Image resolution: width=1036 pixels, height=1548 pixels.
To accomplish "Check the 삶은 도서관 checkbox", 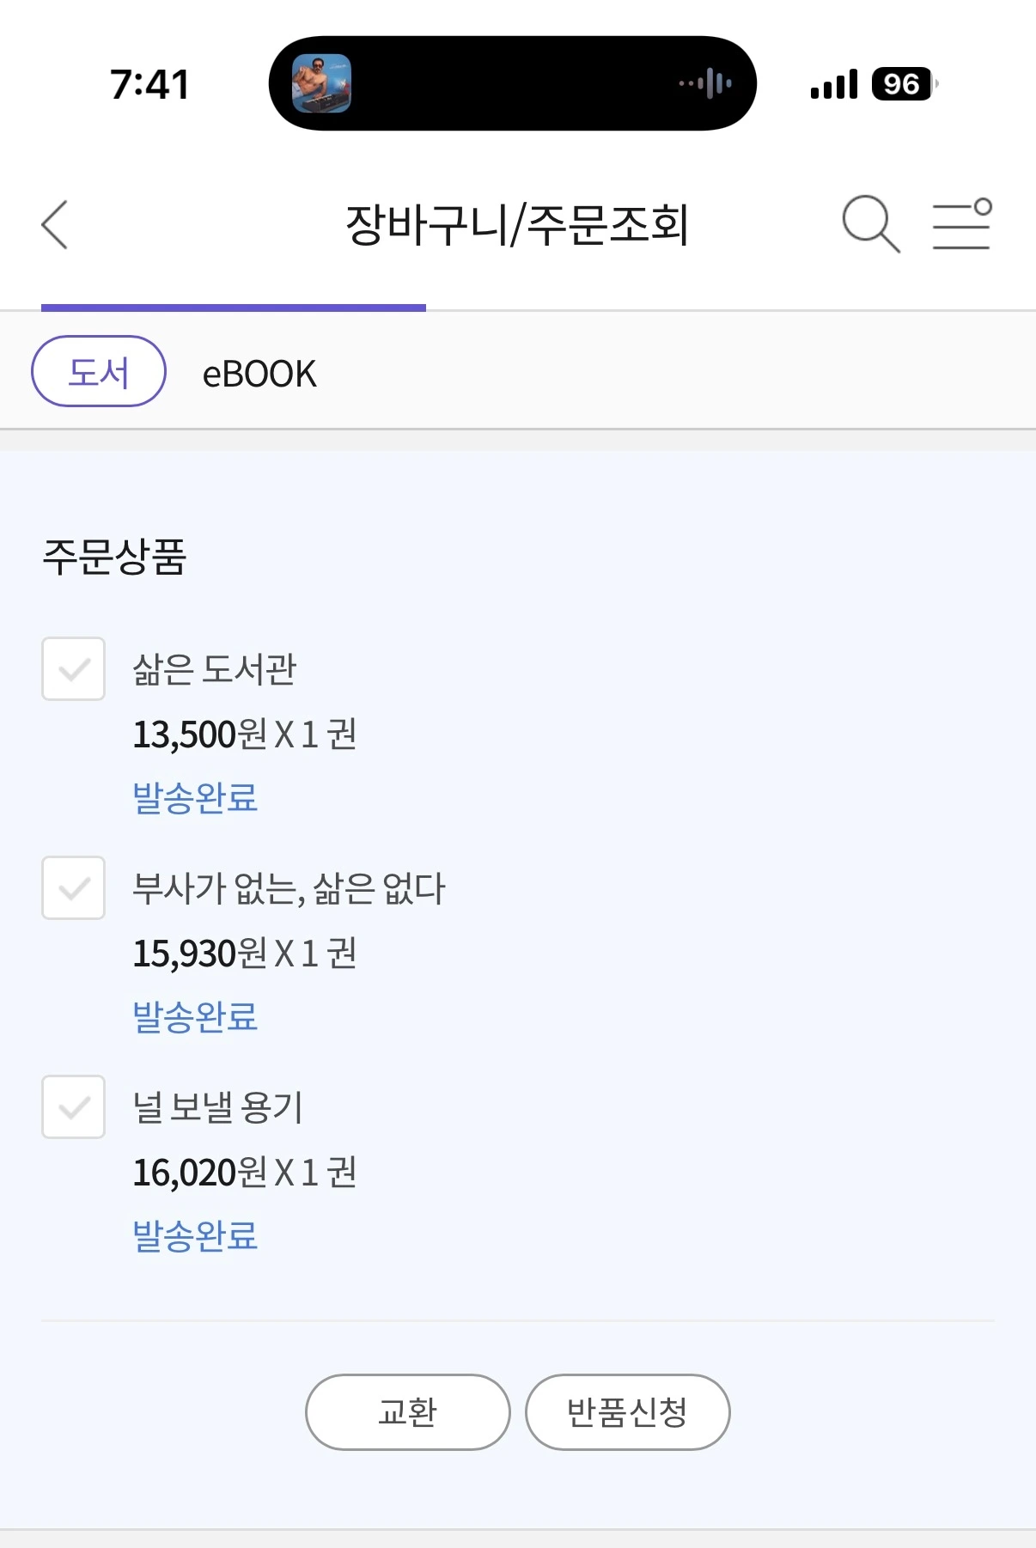I will (x=74, y=668).
